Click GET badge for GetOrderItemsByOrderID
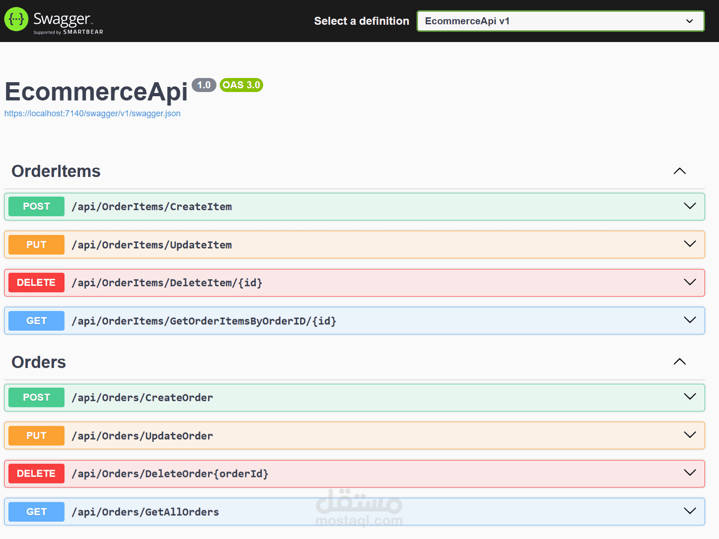This screenshot has height=539, width=719. click(x=36, y=321)
